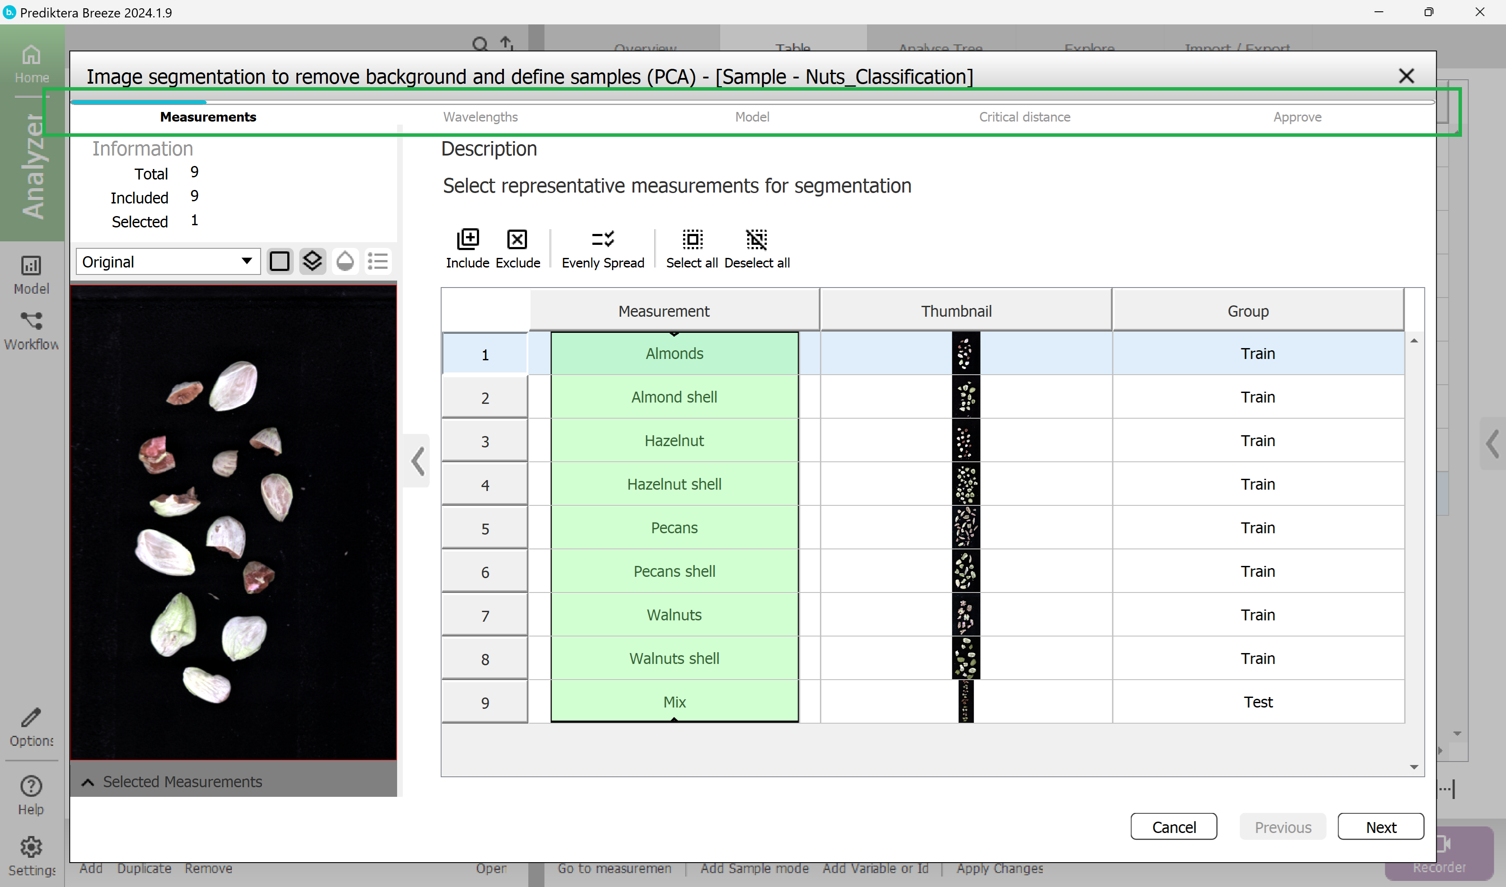This screenshot has width=1506, height=887.
Task: Switch to the Measurements step tab
Action: (208, 117)
